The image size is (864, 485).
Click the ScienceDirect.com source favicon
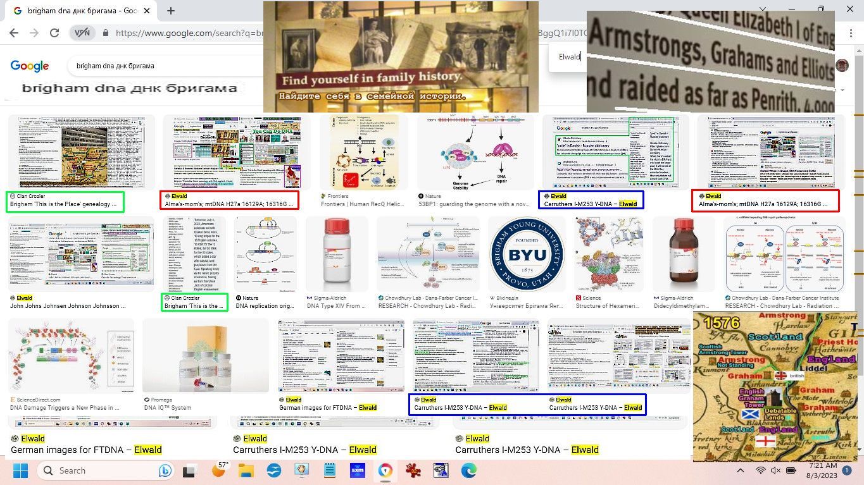click(x=13, y=400)
